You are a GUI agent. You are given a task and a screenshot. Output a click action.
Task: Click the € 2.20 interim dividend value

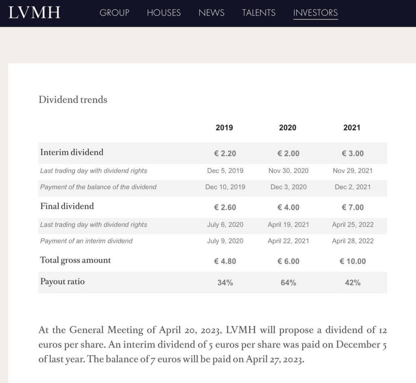click(225, 153)
